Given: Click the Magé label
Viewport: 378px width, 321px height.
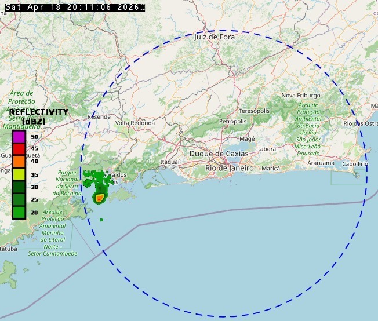Looking at the screenshot, I should 247,139.
